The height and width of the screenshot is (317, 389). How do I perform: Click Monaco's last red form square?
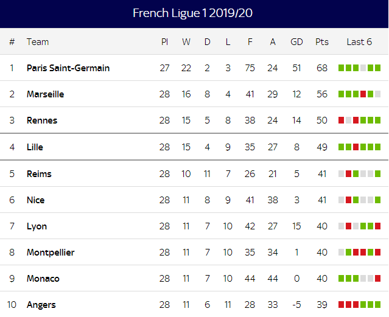377,278
